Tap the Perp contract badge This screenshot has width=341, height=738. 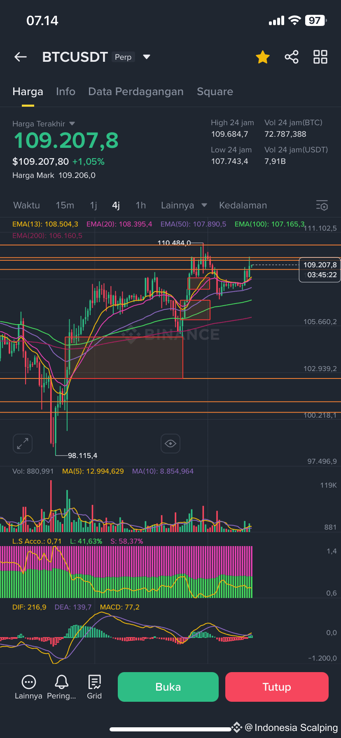pos(123,57)
